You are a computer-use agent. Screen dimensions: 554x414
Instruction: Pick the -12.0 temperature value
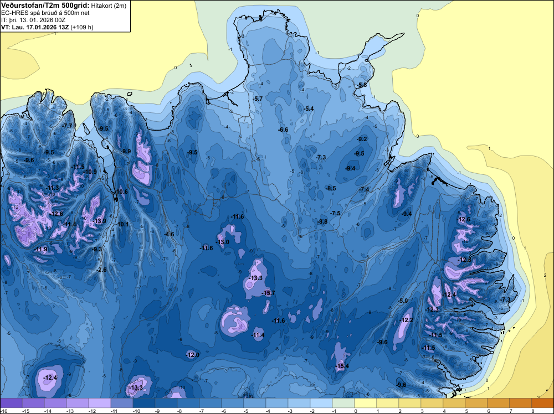(193, 355)
